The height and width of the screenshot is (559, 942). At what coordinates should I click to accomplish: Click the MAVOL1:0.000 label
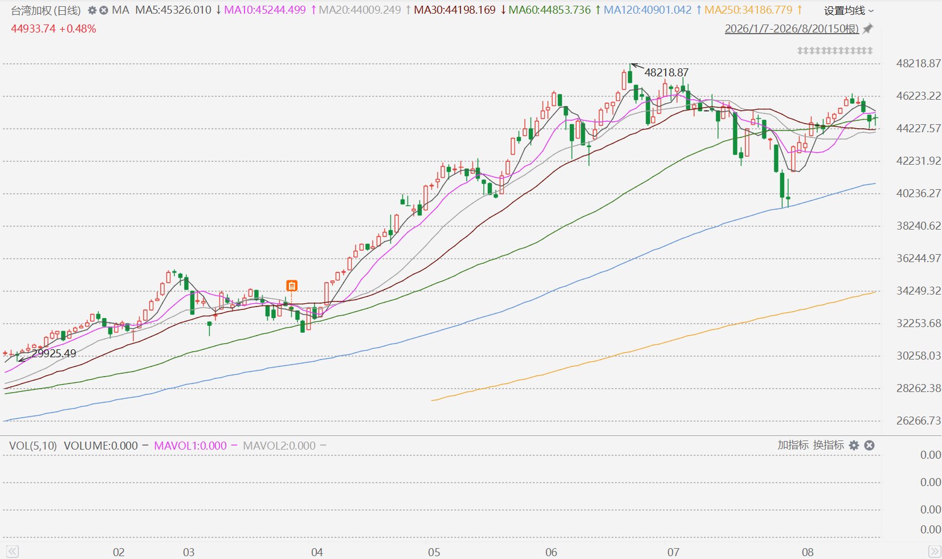(190, 446)
